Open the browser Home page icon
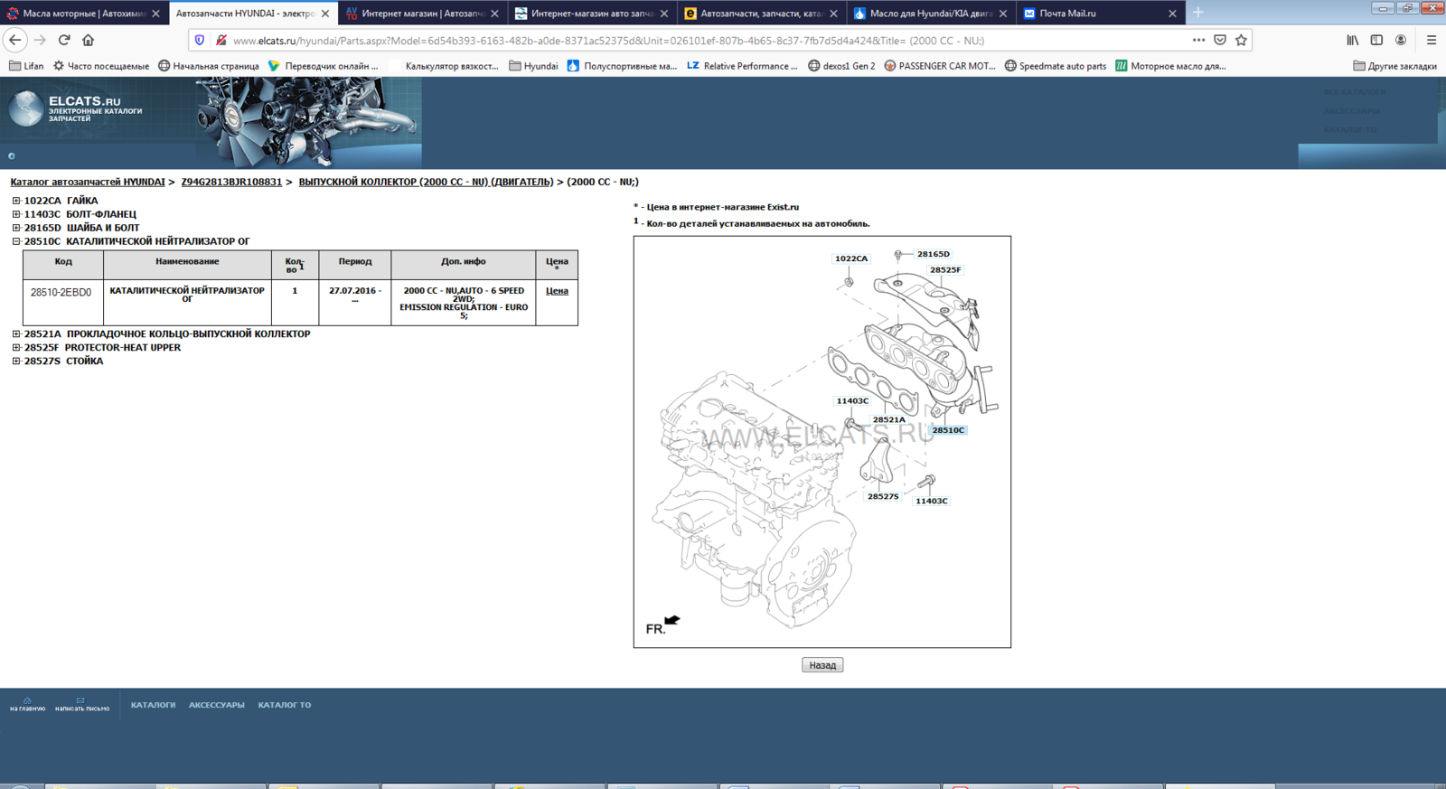 (88, 40)
